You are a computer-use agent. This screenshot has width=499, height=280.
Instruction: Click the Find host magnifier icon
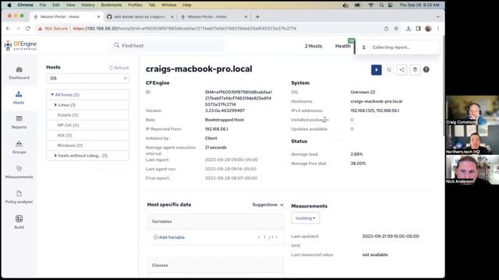pos(116,45)
